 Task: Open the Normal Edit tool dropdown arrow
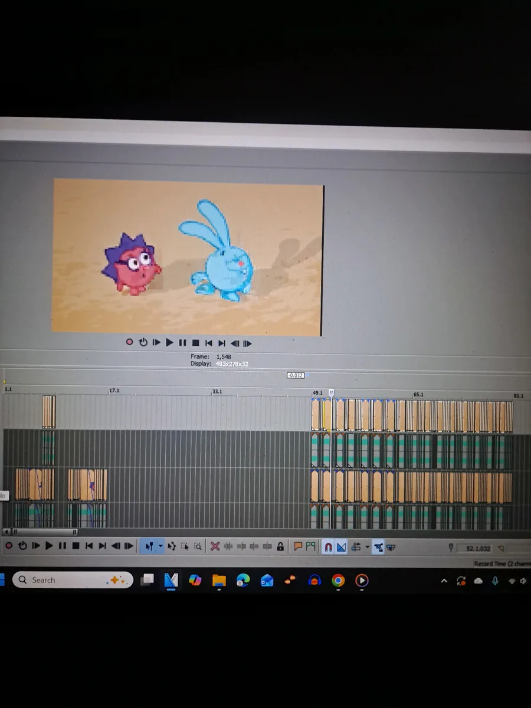[160, 545]
